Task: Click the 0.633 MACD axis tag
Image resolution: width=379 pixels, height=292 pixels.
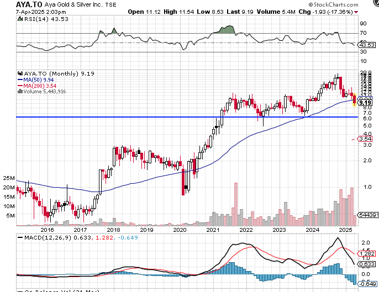Action: pyautogui.click(x=367, y=264)
